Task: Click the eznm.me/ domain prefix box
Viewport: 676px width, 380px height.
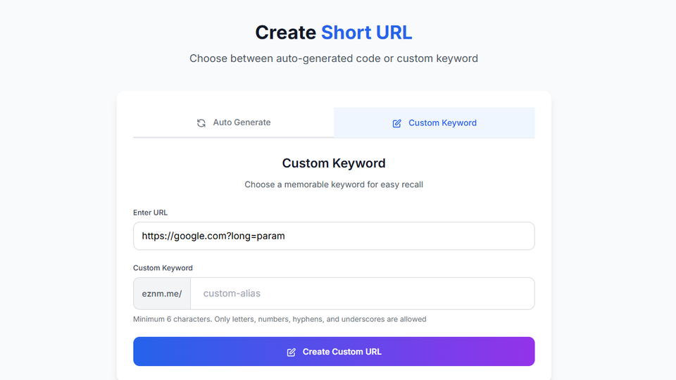Action: tap(162, 293)
